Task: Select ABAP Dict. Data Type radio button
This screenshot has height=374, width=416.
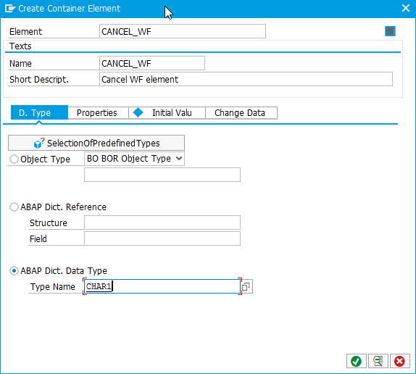Action: [14, 271]
